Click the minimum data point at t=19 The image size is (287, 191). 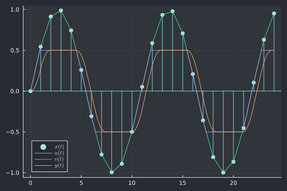coord(223,172)
